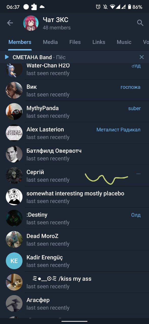Switch to the Media tab
The width and height of the screenshot is (149, 324).
pos(50,42)
